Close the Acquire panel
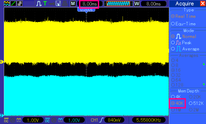The width and height of the screenshot is (206, 124). 203,4
